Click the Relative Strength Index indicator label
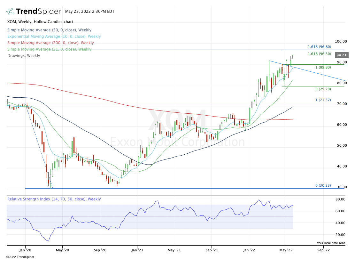Viewport: 355px width, 260px height. tap(54, 199)
